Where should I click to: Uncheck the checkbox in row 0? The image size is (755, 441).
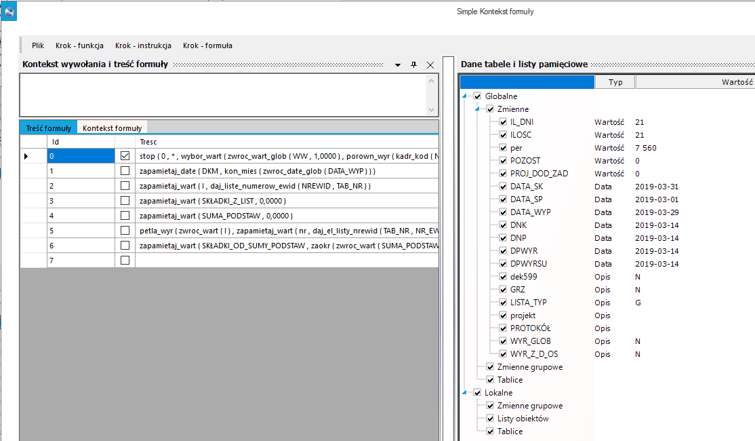[125, 155]
